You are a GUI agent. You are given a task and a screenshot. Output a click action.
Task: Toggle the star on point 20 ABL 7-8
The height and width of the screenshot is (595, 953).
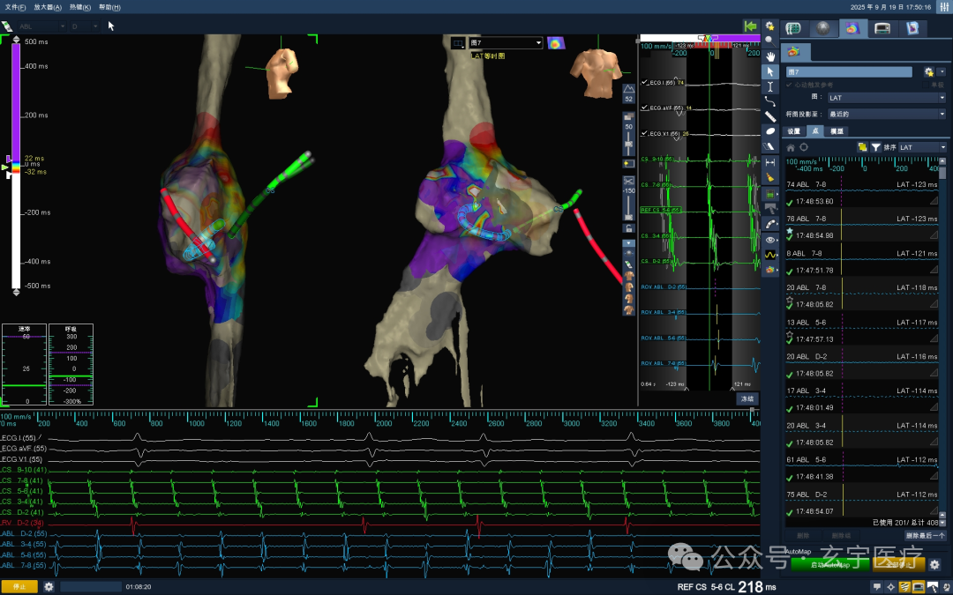(x=790, y=300)
